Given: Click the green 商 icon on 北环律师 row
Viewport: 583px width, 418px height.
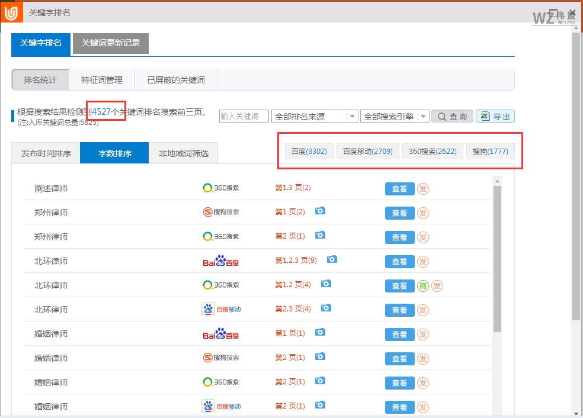Looking at the screenshot, I should click(422, 285).
